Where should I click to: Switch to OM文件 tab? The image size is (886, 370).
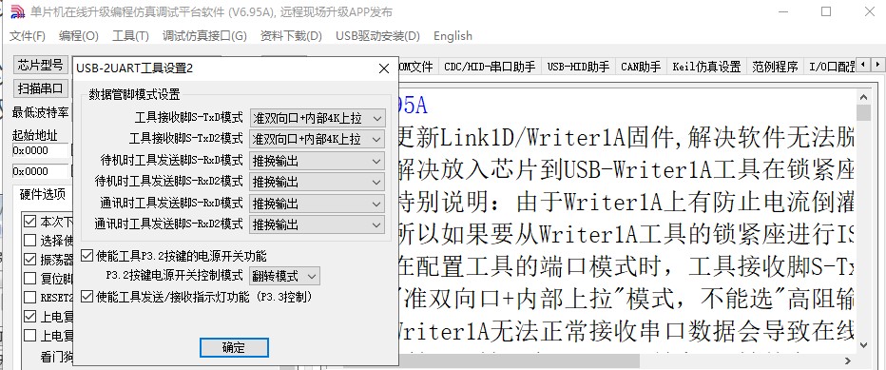point(417,67)
